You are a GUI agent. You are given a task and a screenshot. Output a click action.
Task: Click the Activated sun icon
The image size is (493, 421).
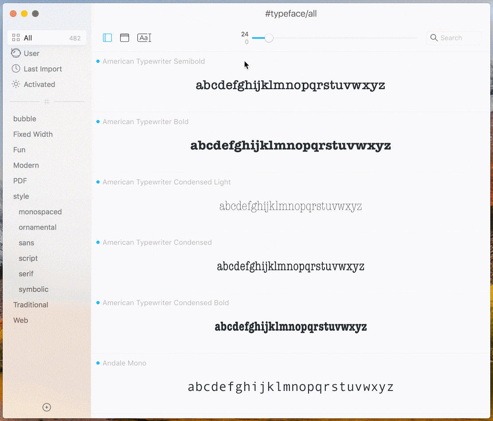click(x=16, y=84)
